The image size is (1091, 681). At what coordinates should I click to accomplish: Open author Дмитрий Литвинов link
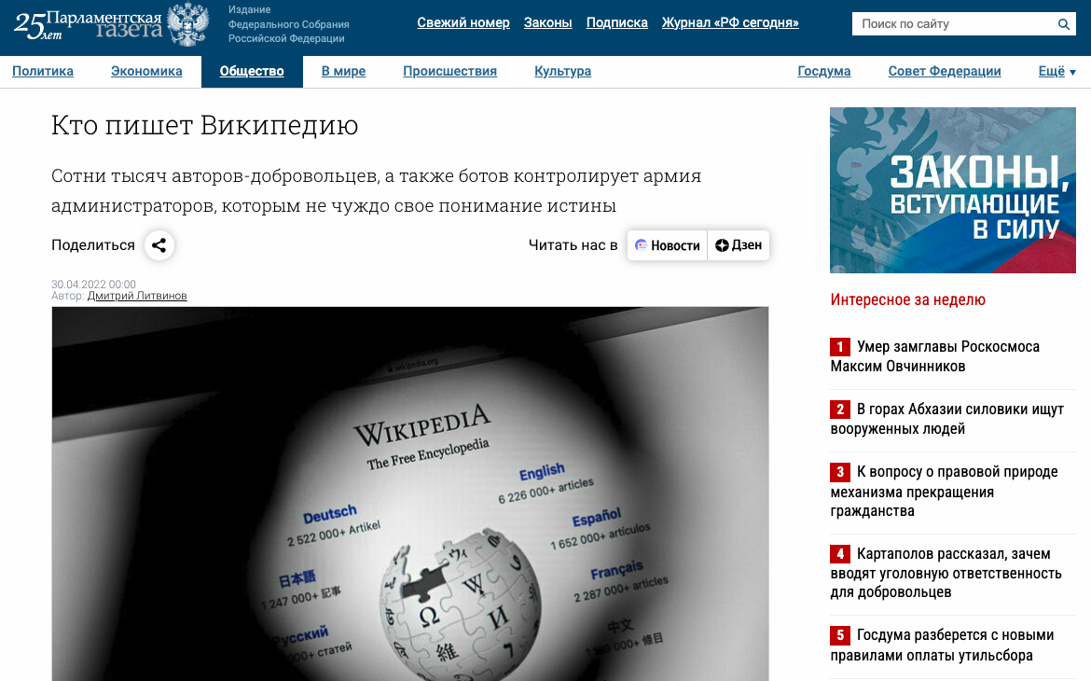click(137, 296)
